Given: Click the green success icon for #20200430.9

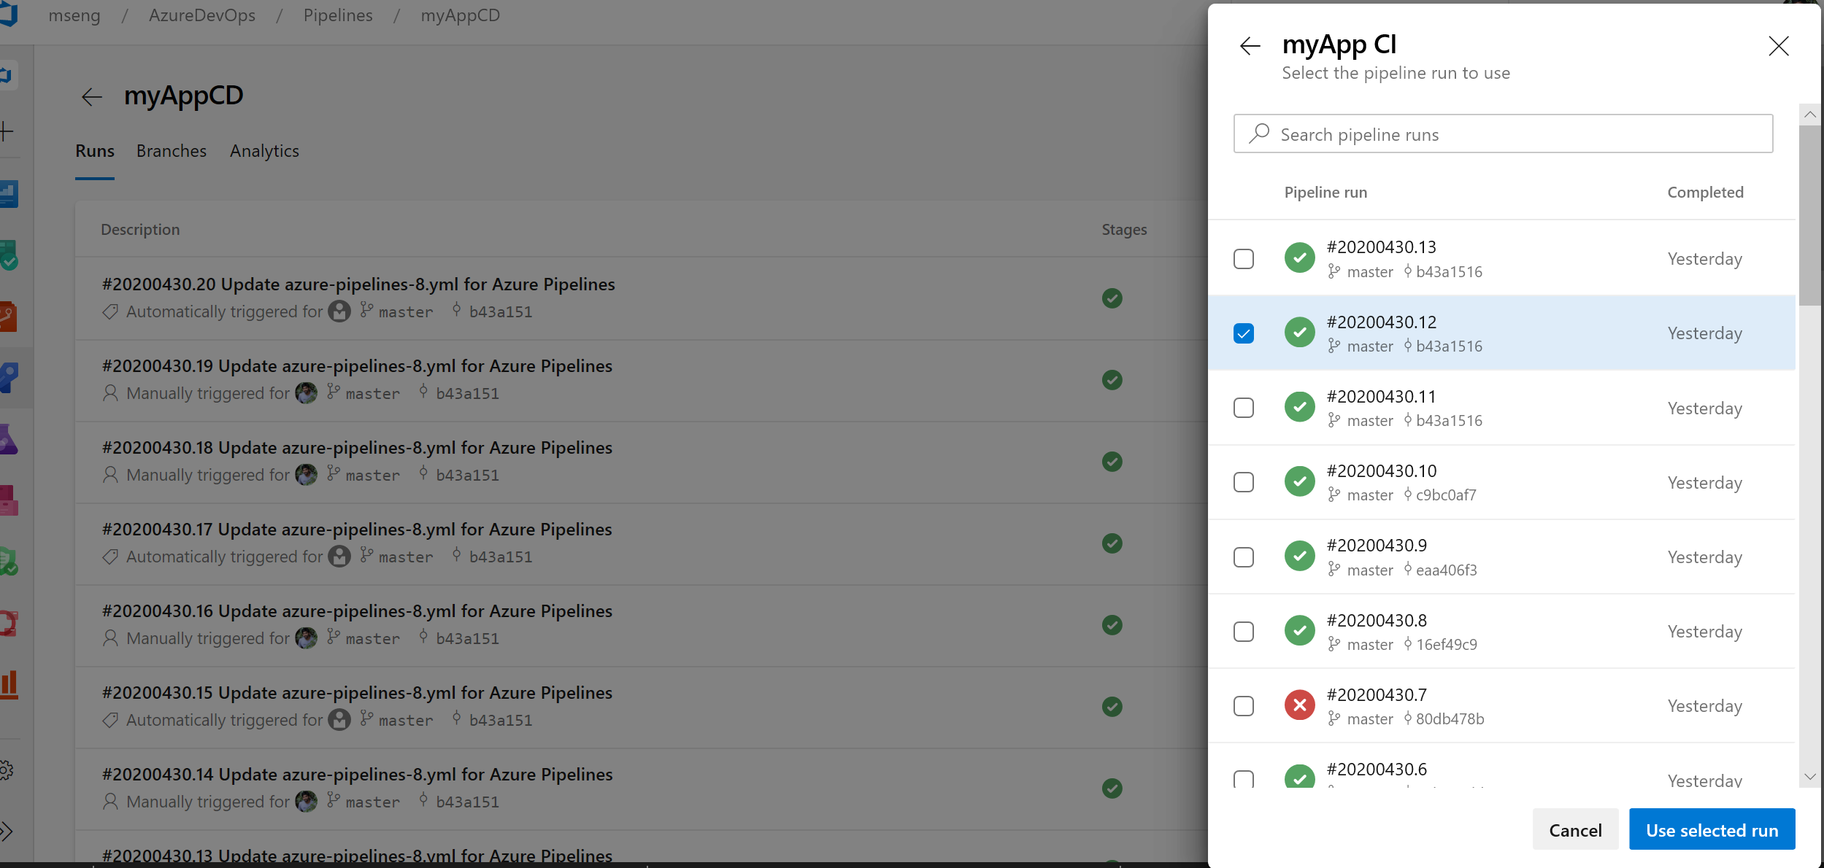Looking at the screenshot, I should (1299, 557).
